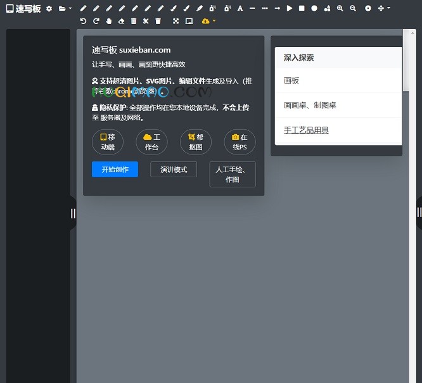Click the presentation screen icon
The image size is (422, 383).
(189, 21)
